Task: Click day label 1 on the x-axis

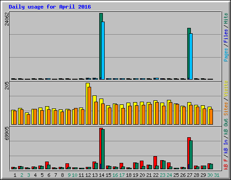Action: 15,175
